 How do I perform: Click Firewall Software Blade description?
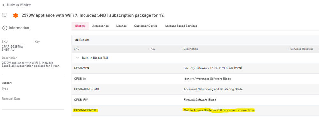(x=200, y=100)
